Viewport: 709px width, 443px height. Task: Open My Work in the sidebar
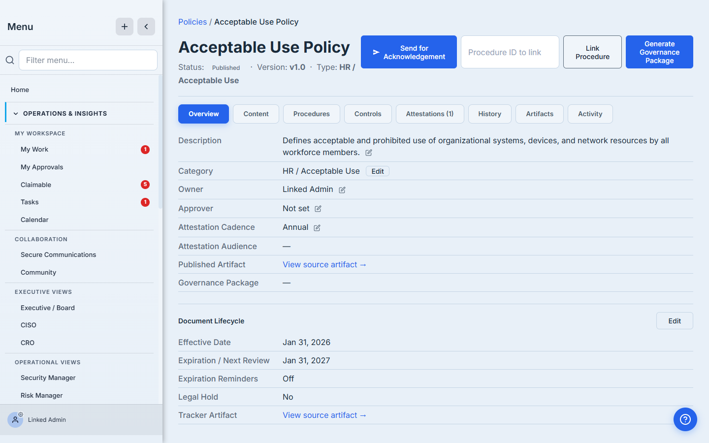click(34, 150)
